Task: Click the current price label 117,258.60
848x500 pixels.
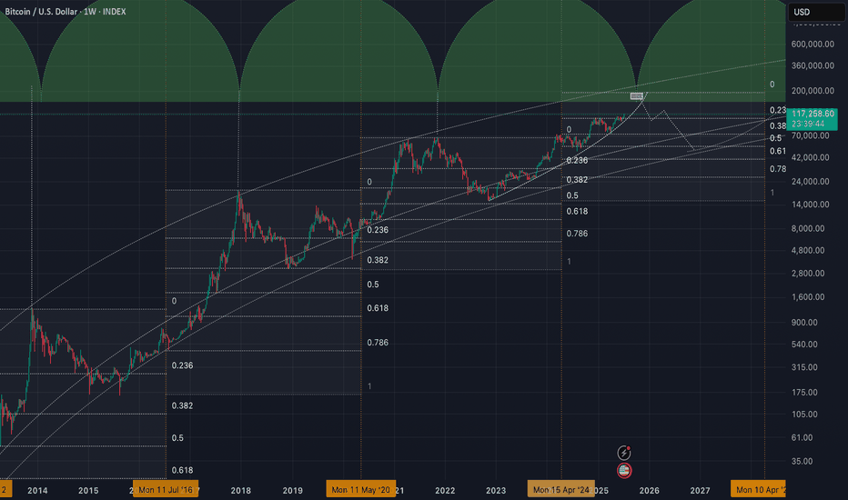Action: point(812,114)
